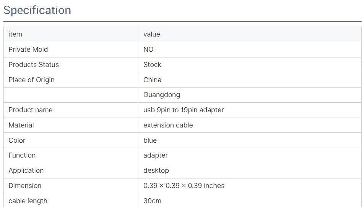Image resolution: width=362 pixels, height=207 pixels.
Task: Click 'usb 9pin to 19pin adapter' text
Action: tap(183, 110)
